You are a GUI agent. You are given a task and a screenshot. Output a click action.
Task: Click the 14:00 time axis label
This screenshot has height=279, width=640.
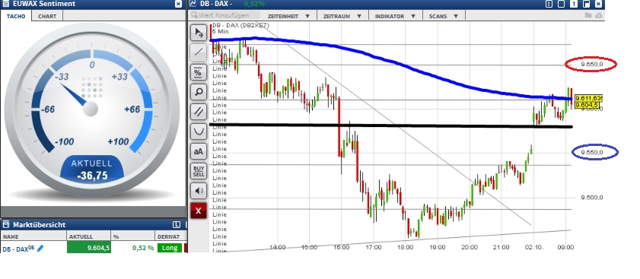tap(278, 247)
